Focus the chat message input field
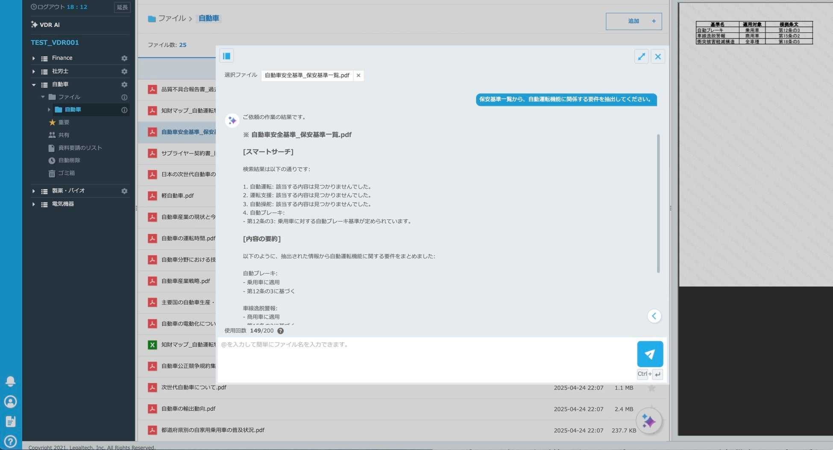The height and width of the screenshot is (450, 833). (x=426, y=359)
